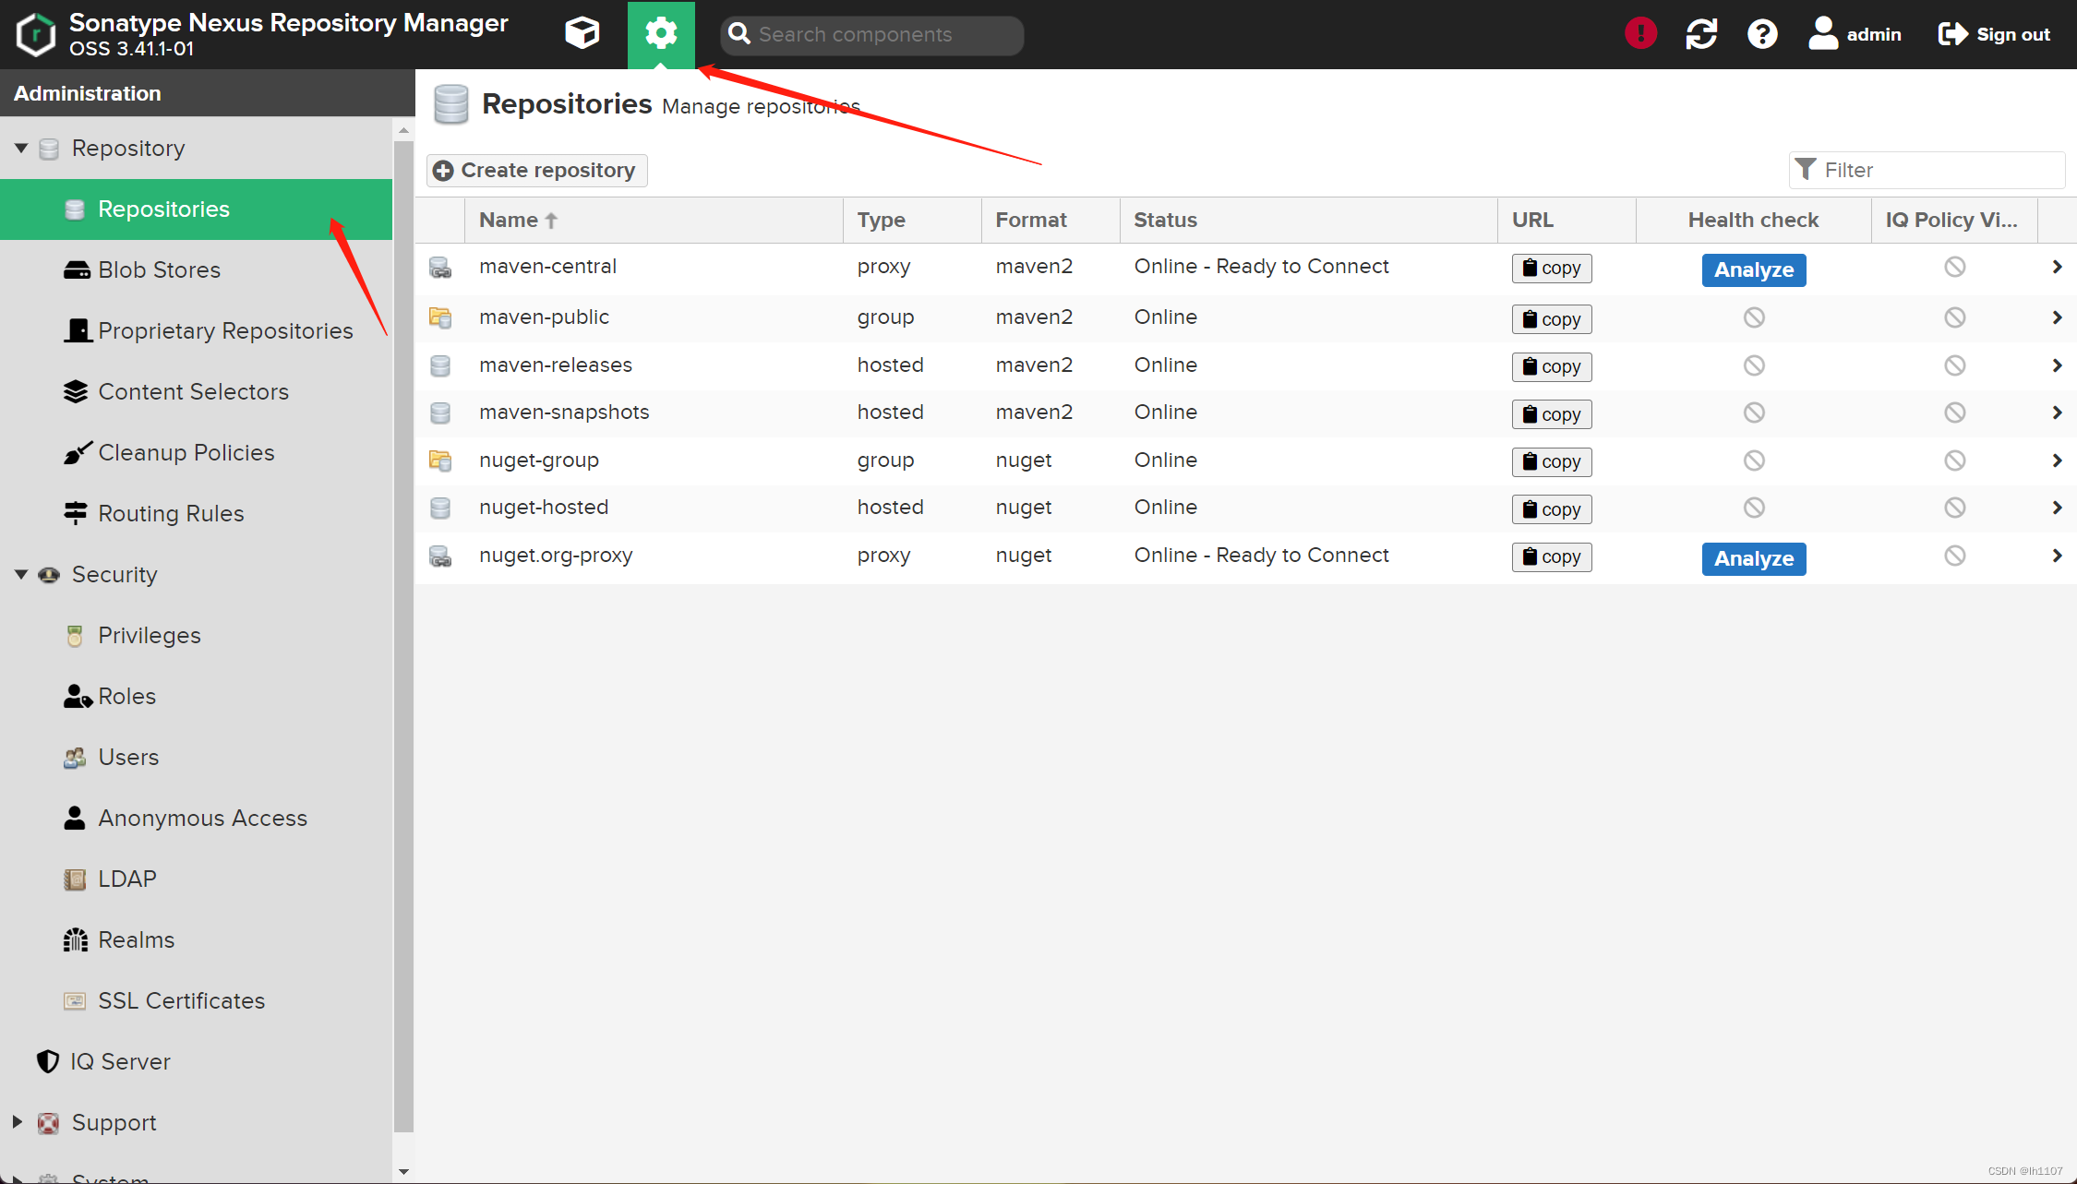The height and width of the screenshot is (1184, 2077).
Task: Copy URL of maven-central
Action: (x=1552, y=268)
